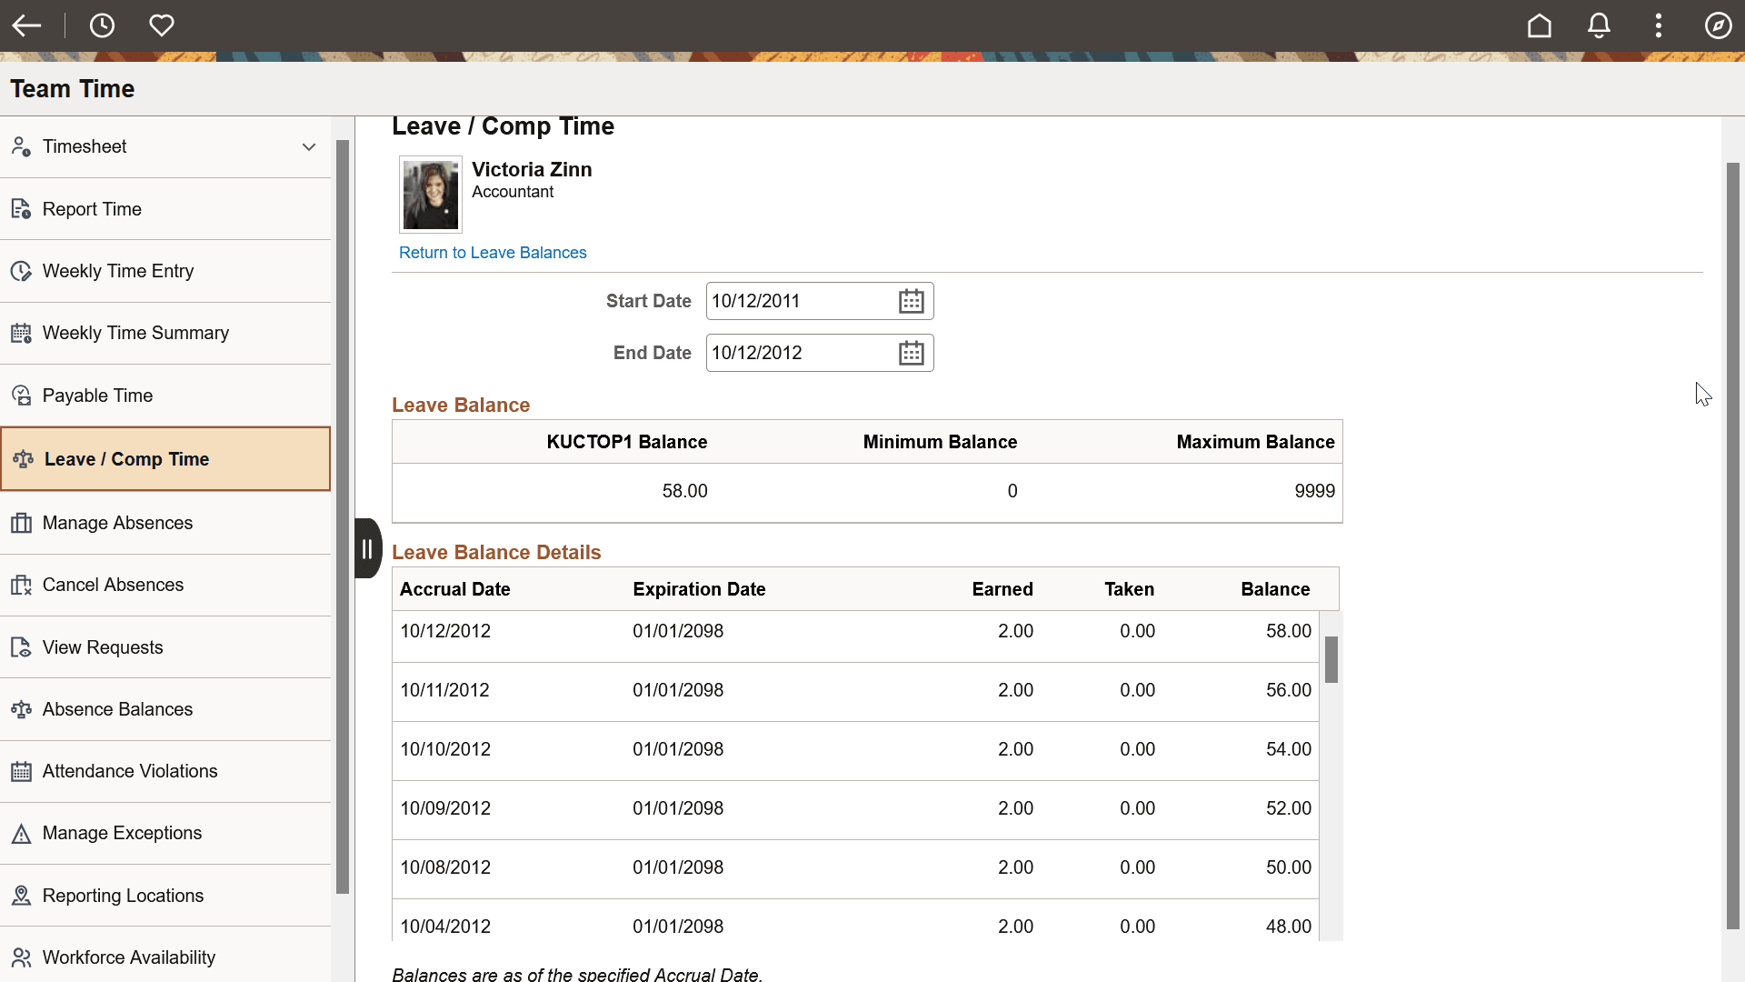Collapse the Timesheet section chevron

pos(309,146)
